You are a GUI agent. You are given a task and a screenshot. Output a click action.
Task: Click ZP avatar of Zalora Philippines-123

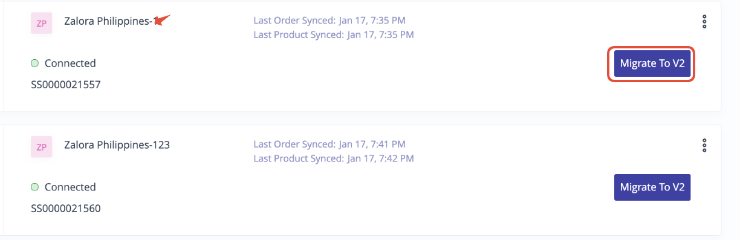point(42,147)
